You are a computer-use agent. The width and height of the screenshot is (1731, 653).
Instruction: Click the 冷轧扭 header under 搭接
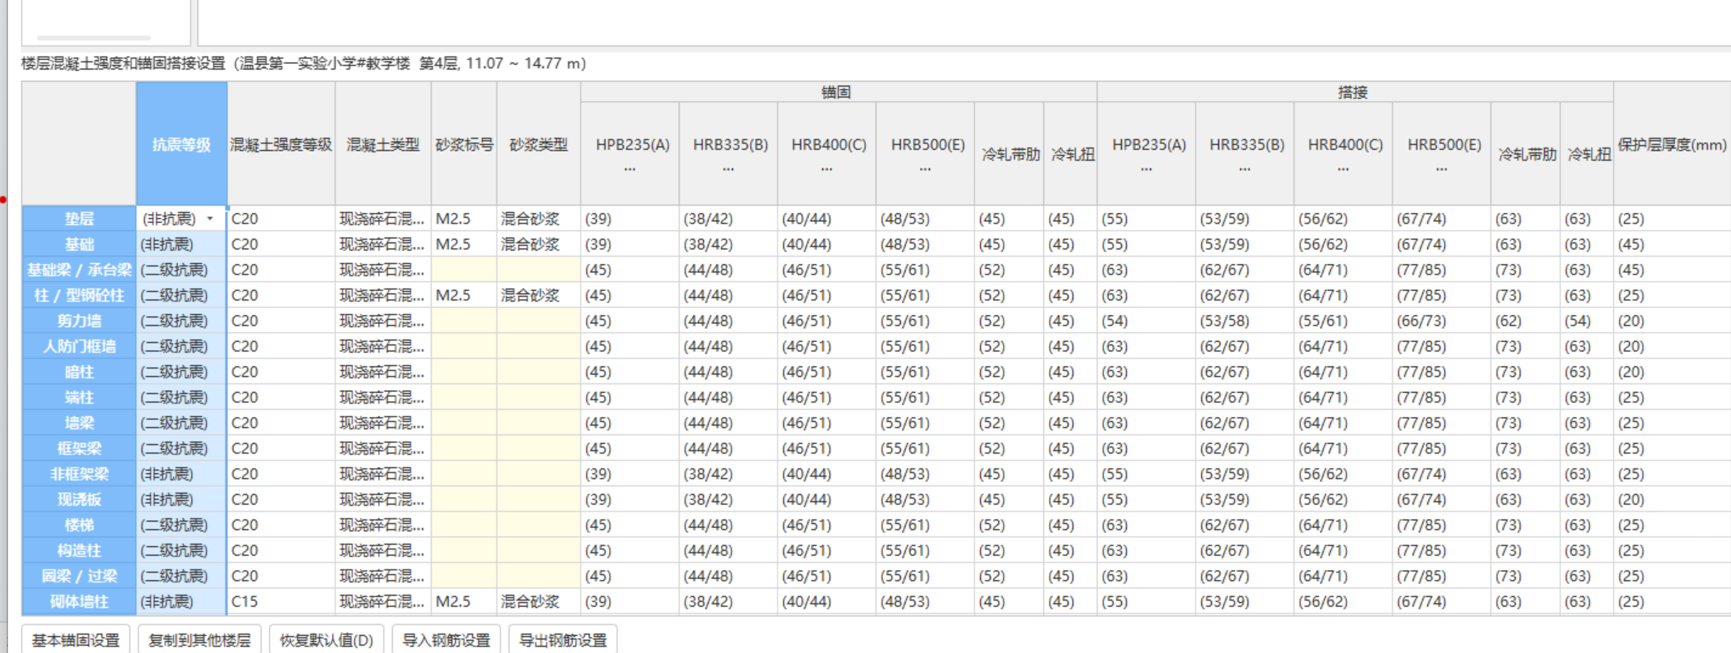(x=1587, y=153)
